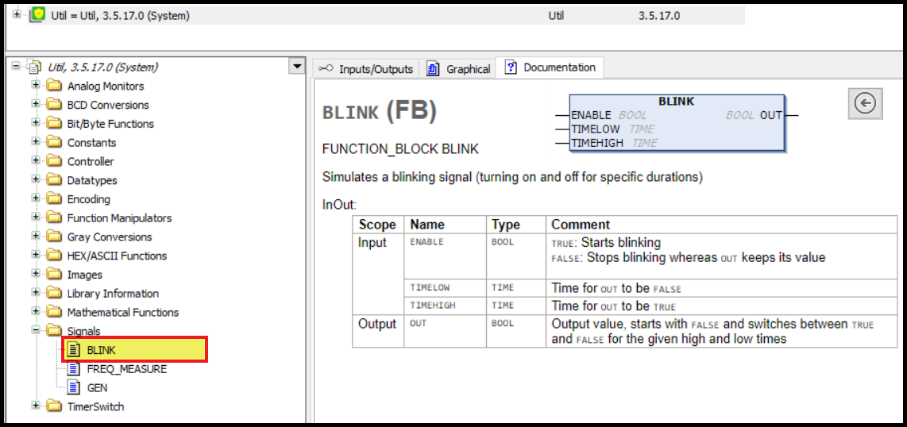The image size is (907, 427).
Task: Open the library selection dropdown arrow
Action: coord(297,67)
